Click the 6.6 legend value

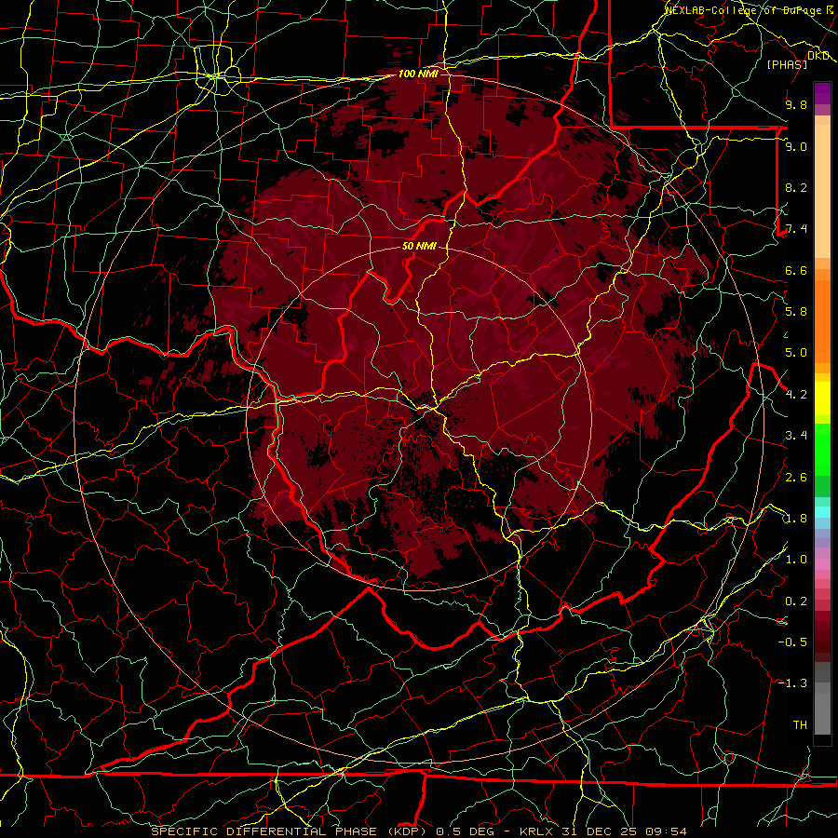[796, 270]
